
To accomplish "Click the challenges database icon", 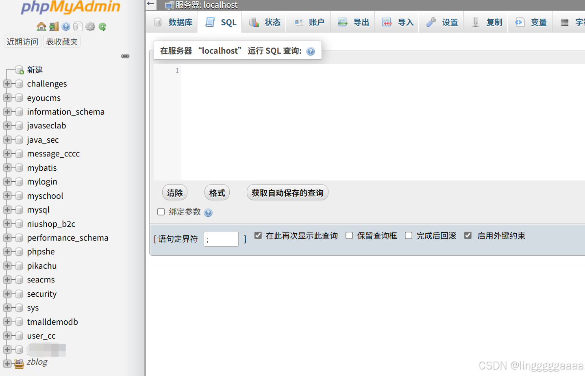I will (x=19, y=84).
